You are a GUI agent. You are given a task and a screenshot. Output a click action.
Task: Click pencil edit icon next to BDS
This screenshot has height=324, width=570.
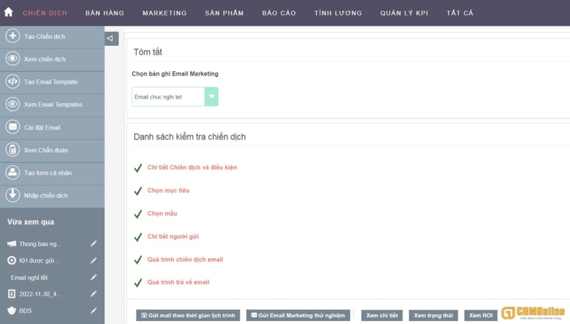coord(94,311)
